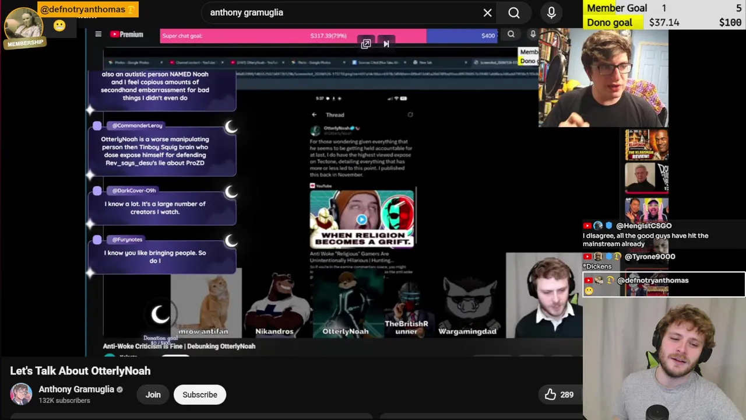Click the Thread refresh icon

410,115
